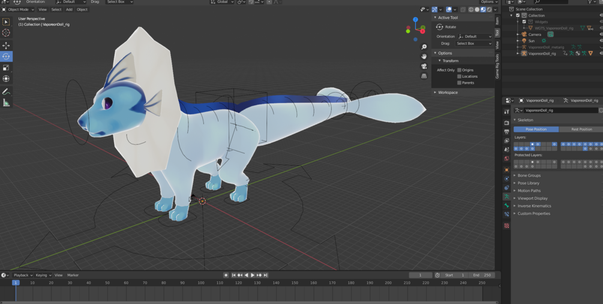Toggle X-ray mode icon
This screenshot has height=304, width=603.
point(463,10)
